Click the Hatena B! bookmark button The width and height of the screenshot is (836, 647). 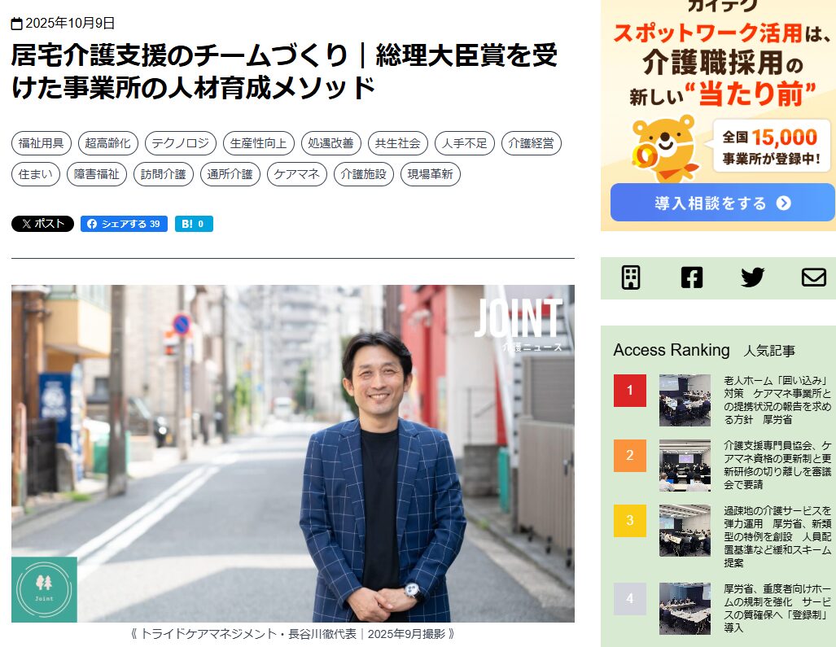[194, 224]
